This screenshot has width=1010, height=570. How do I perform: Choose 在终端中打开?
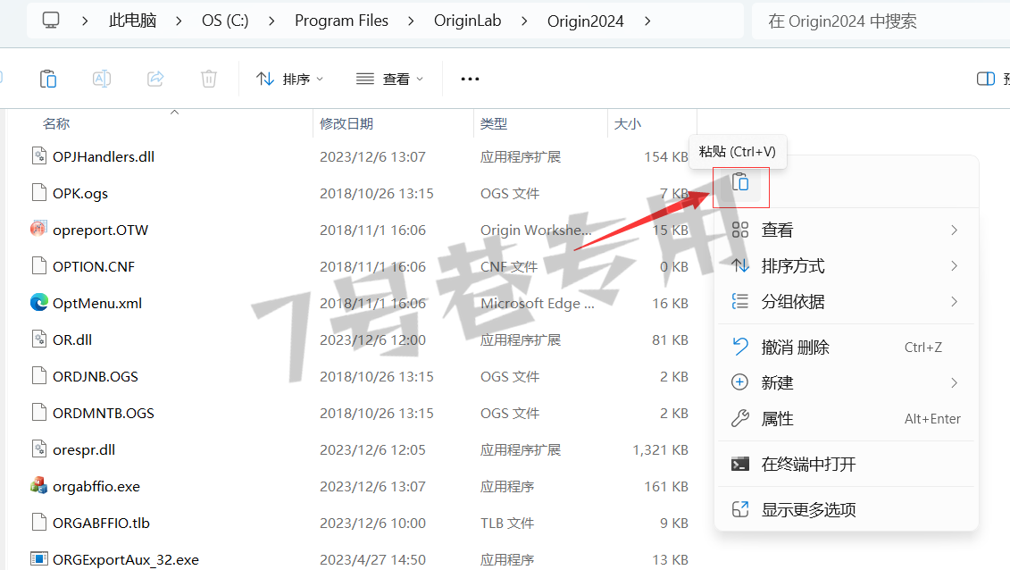pos(847,464)
